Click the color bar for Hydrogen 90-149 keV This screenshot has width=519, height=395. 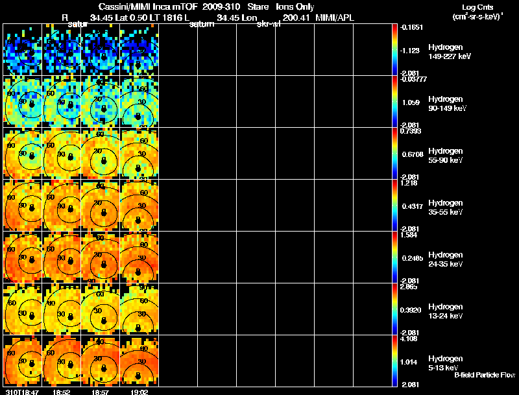coord(394,102)
